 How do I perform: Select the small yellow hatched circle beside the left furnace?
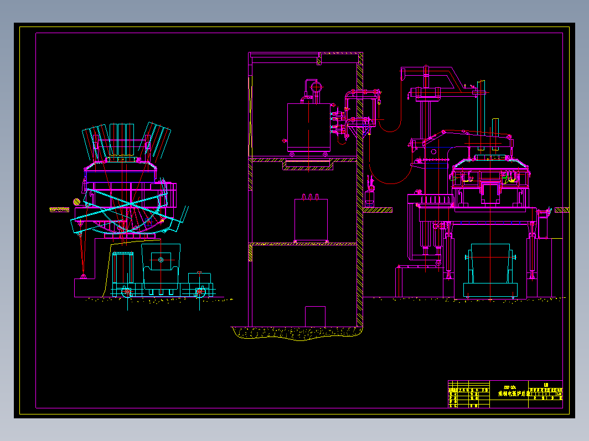coord(76,202)
